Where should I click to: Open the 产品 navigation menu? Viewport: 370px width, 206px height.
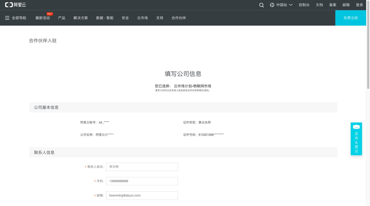click(x=62, y=18)
